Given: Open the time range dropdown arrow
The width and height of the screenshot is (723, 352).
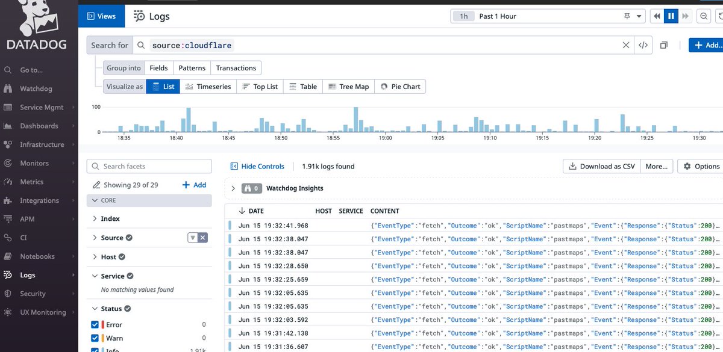Looking at the screenshot, I should pyautogui.click(x=638, y=16).
